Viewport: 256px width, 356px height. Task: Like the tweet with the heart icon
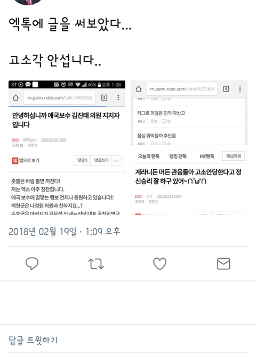pyautogui.click(x=160, y=263)
